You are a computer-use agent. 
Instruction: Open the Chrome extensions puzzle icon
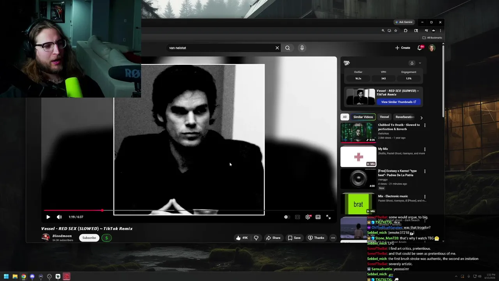(405, 30)
